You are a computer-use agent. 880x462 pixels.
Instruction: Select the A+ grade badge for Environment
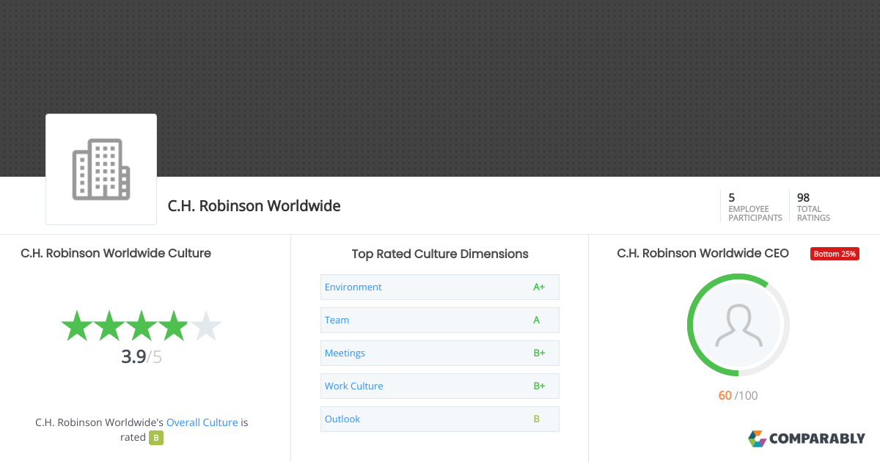[539, 287]
